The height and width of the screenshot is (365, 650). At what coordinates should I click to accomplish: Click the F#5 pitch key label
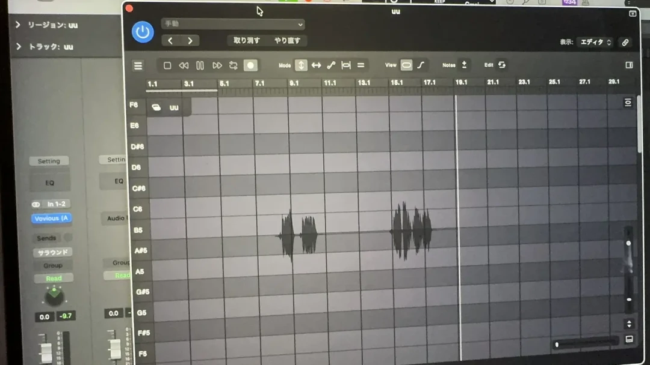tap(144, 333)
